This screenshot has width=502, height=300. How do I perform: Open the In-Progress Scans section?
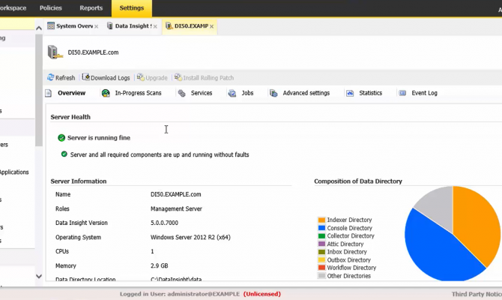coord(138,93)
